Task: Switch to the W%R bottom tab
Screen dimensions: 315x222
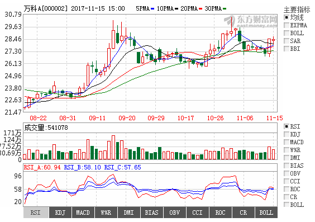Action: click(x=106, y=212)
